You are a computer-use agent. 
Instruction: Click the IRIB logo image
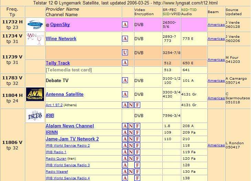(x=35, y=116)
